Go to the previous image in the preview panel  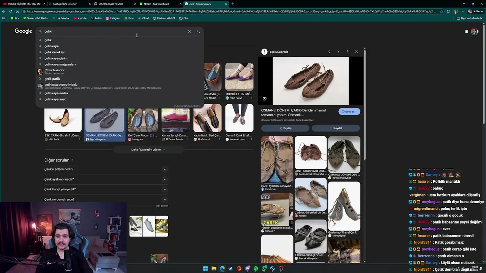[329, 52]
